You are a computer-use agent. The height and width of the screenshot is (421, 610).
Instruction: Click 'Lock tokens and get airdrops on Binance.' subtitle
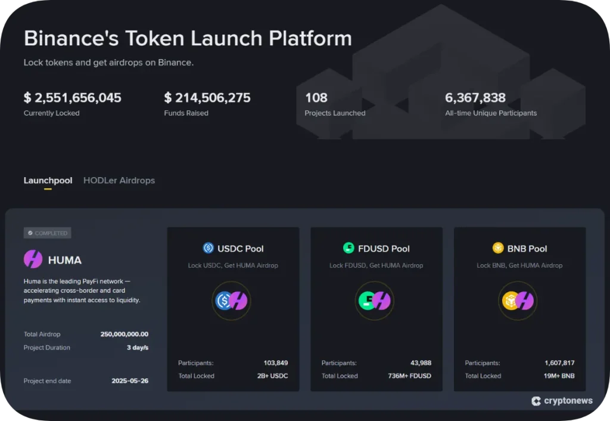(x=108, y=62)
